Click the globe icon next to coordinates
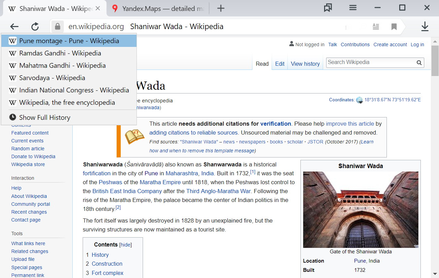 click(x=359, y=100)
